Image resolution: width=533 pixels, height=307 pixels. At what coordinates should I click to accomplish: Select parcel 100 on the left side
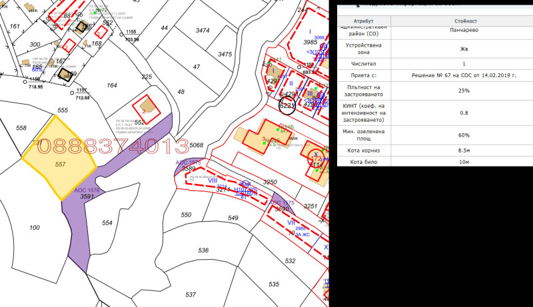click(x=35, y=228)
